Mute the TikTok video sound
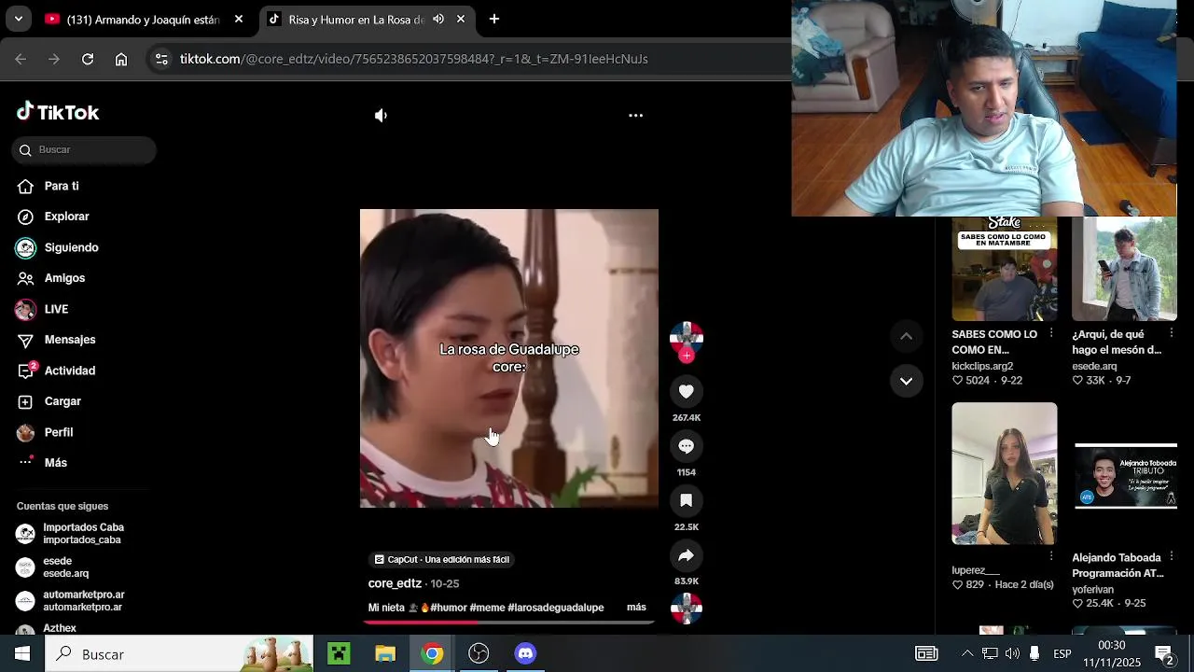The height and width of the screenshot is (672, 1194). [381, 116]
